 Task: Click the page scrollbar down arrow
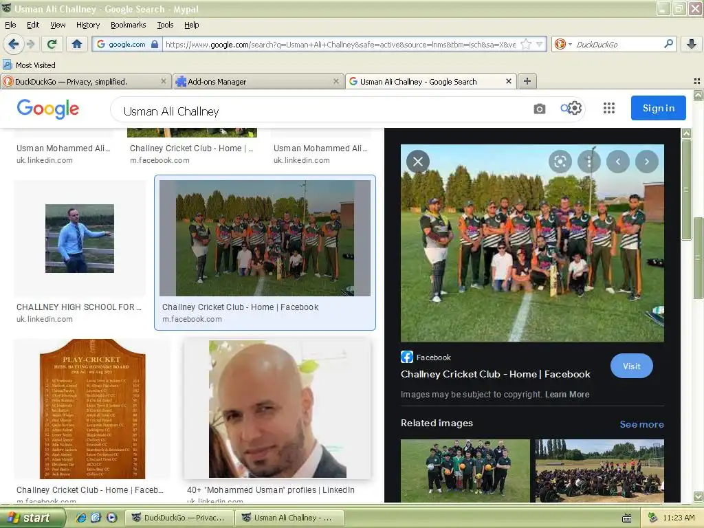pyautogui.click(x=698, y=496)
